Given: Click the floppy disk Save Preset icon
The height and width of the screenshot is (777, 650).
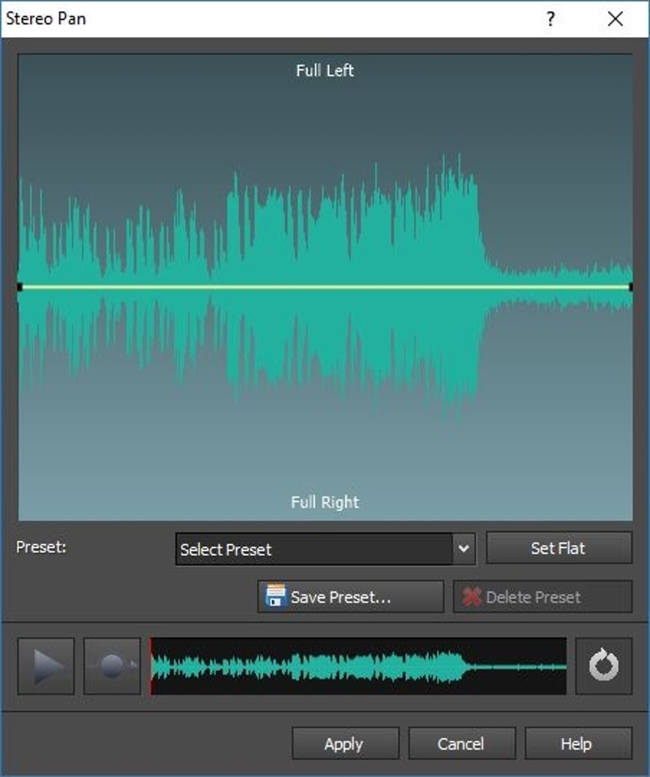Looking at the screenshot, I should click(x=275, y=597).
